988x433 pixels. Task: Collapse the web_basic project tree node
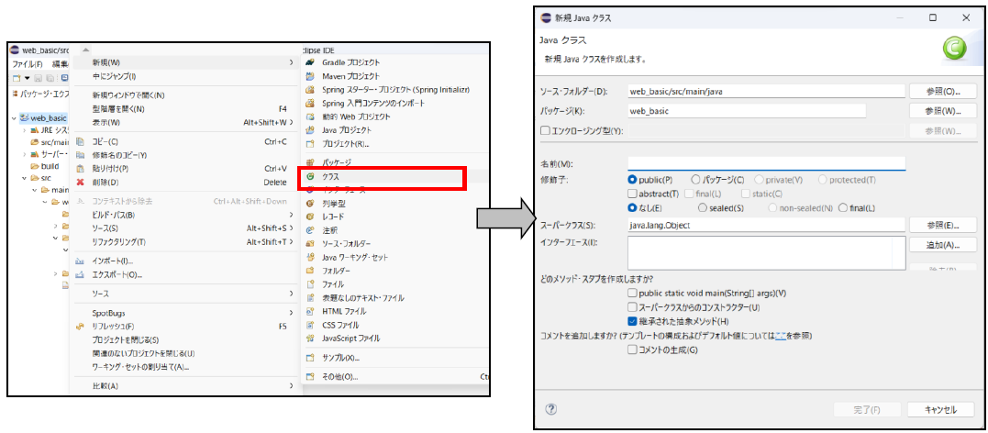pos(15,118)
